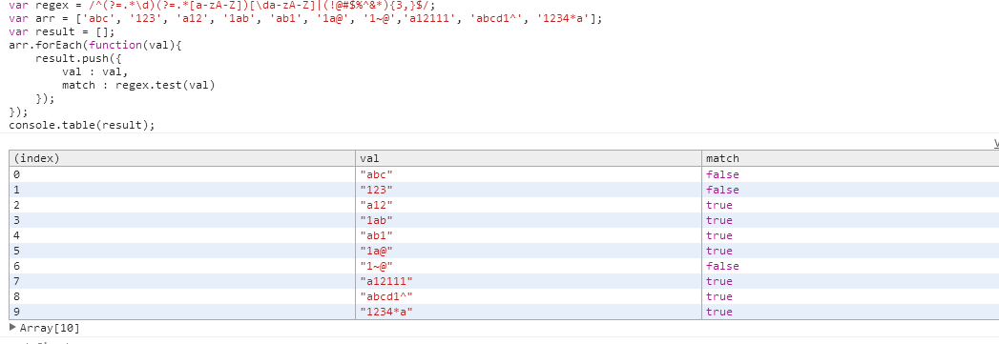Click index 0 in the table
Screen dimensions: 999x344
[182, 174]
